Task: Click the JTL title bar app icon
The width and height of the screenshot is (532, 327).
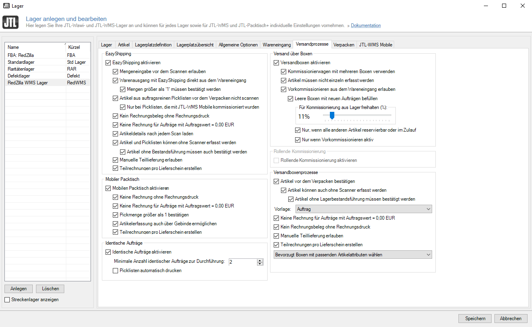Action: coord(6,6)
